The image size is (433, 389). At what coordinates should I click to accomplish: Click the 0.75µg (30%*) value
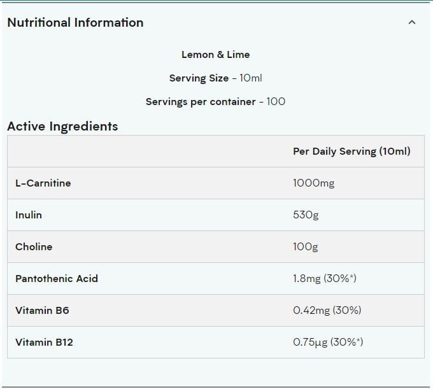tap(328, 342)
